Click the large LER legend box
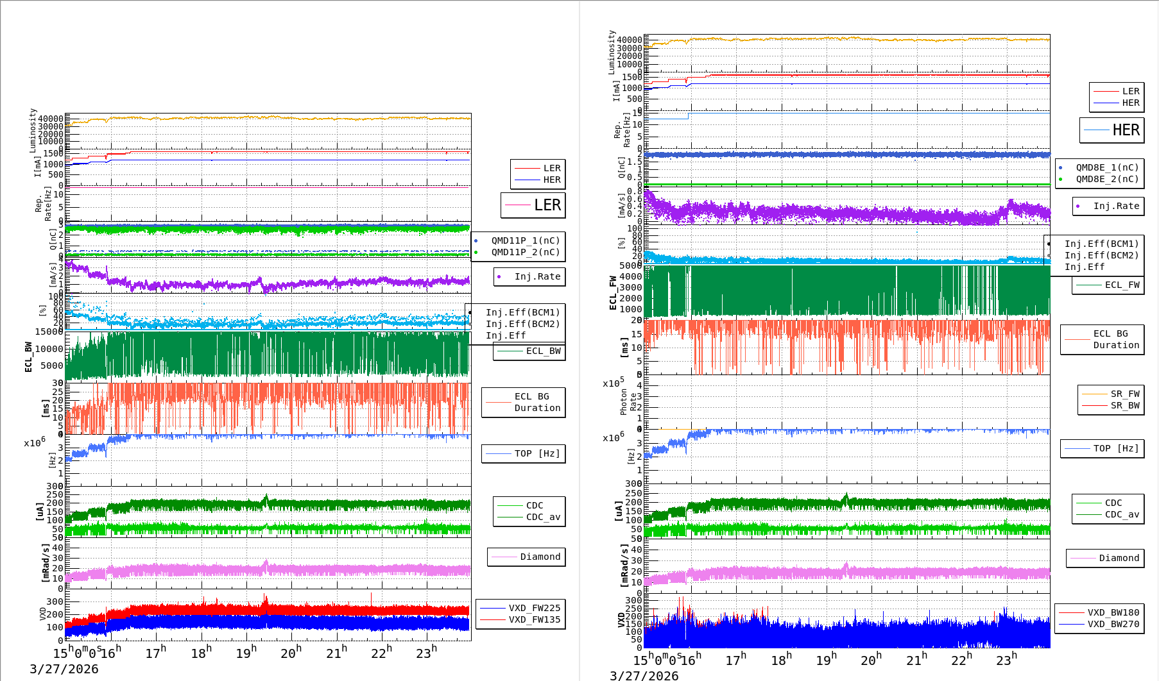Viewport: 1159px width, 681px height. click(x=533, y=205)
